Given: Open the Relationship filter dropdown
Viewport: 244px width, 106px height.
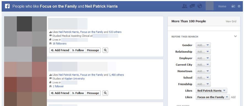Looking at the screenshot, I should [203, 52].
